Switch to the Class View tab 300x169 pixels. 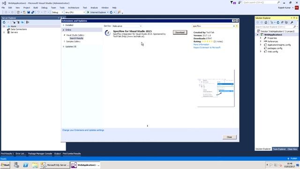click(x=292, y=149)
